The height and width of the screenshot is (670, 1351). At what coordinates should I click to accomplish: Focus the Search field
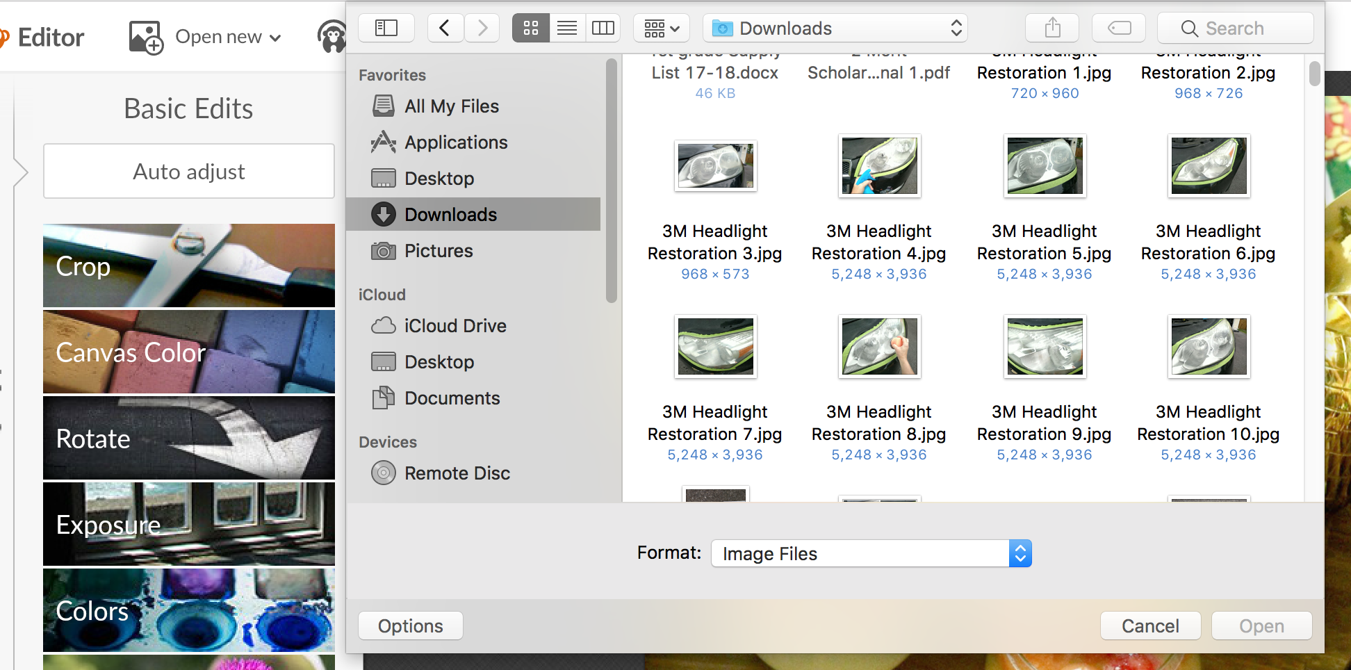tap(1236, 28)
